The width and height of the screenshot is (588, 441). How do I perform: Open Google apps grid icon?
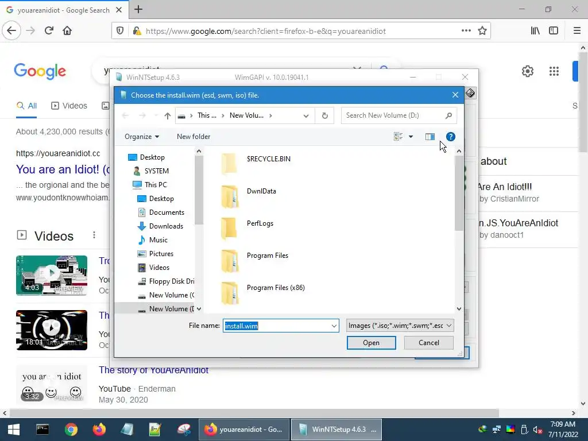point(554,71)
